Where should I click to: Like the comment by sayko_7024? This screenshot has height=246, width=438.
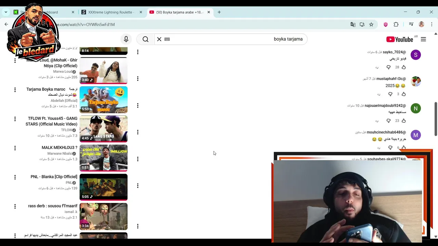pos(404,67)
